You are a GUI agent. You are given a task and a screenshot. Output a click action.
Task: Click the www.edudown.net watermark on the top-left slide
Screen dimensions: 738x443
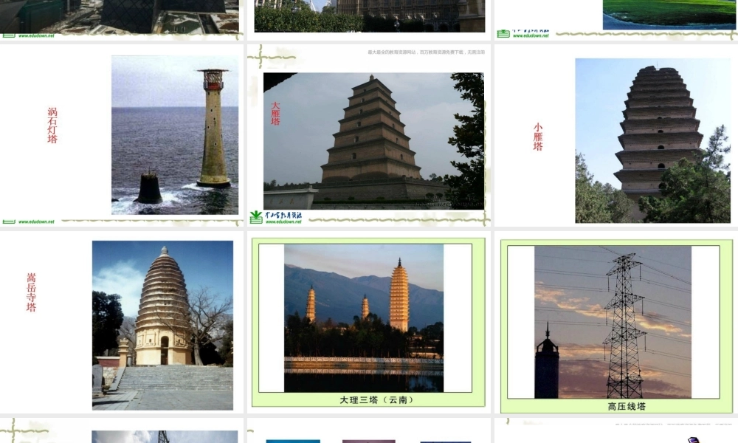pos(35,35)
